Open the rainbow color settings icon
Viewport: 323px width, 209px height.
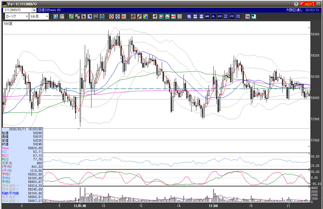click(146, 16)
